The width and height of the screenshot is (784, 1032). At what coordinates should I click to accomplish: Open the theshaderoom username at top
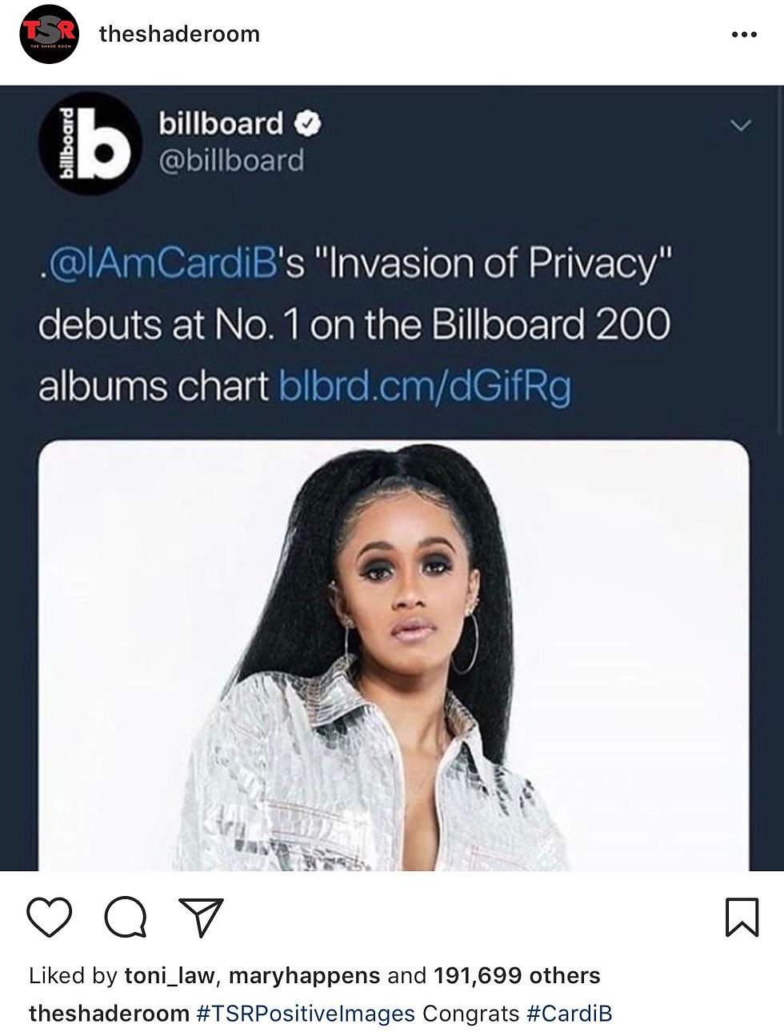179,34
